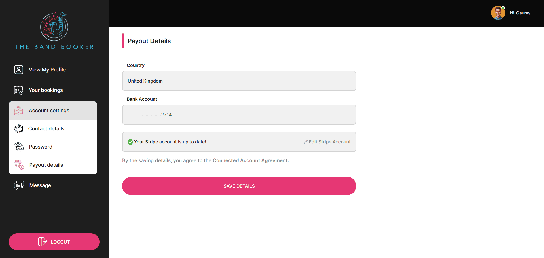The width and height of the screenshot is (544, 258).
Task: Click the SAVE DETAILS button
Action: point(239,186)
